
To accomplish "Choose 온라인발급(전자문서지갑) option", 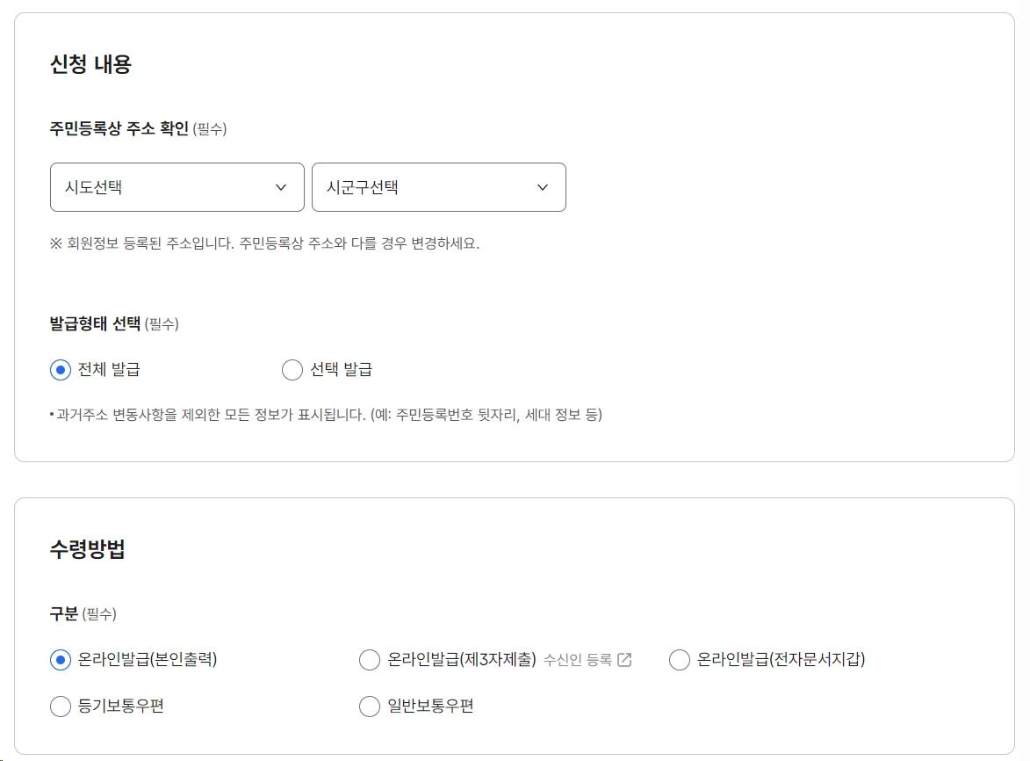I will pos(679,659).
